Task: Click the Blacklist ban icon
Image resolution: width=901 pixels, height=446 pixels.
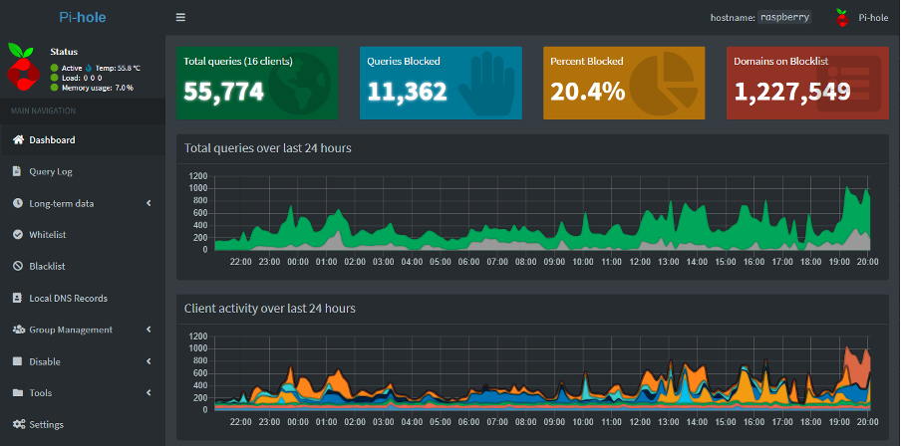Action: (x=18, y=267)
